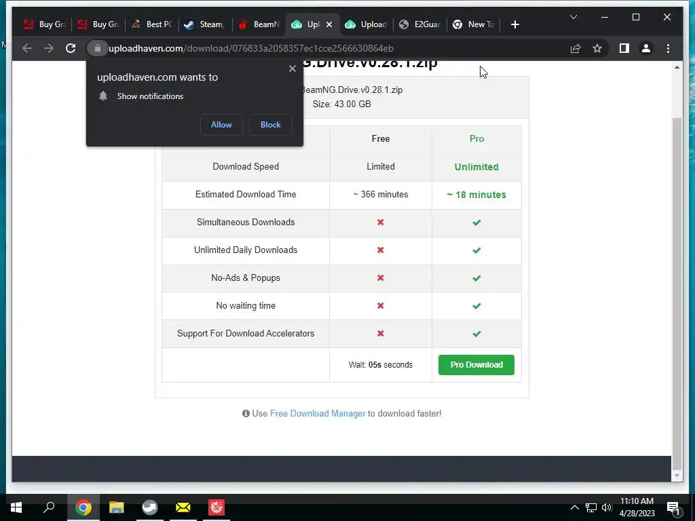Click red X for Unlimited Daily Downloads
Image resolution: width=695 pixels, height=521 pixels.
(380, 250)
